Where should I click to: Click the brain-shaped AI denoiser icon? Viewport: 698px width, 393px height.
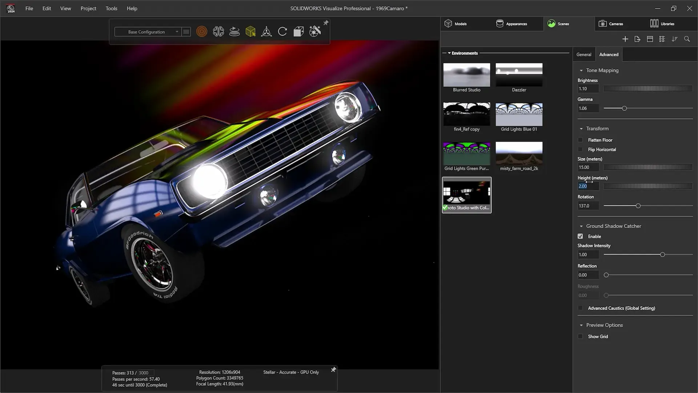coord(218,32)
